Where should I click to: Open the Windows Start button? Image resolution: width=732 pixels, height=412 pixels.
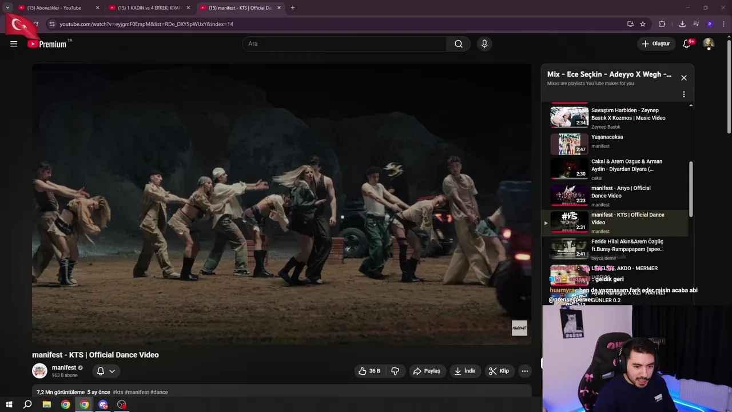(9, 405)
